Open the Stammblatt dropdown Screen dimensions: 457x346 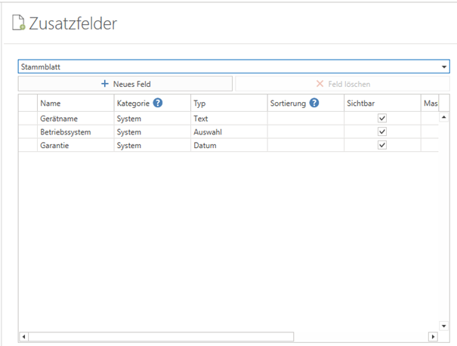(x=443, y=67)
